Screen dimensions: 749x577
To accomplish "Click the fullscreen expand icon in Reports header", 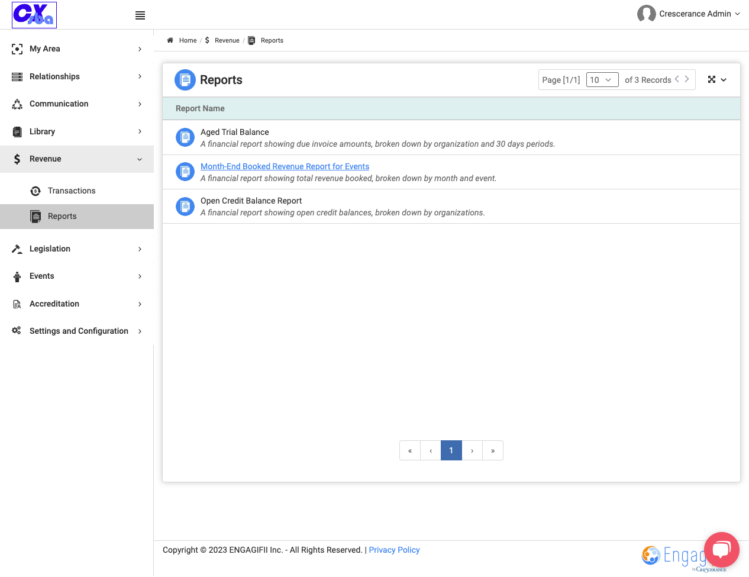I will tap(712, 79).
